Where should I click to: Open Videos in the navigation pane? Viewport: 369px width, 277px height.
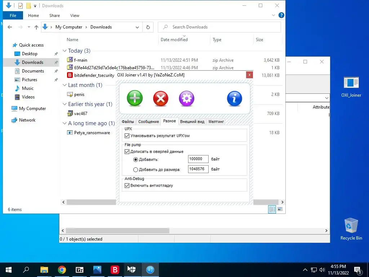tap(28, 97)
